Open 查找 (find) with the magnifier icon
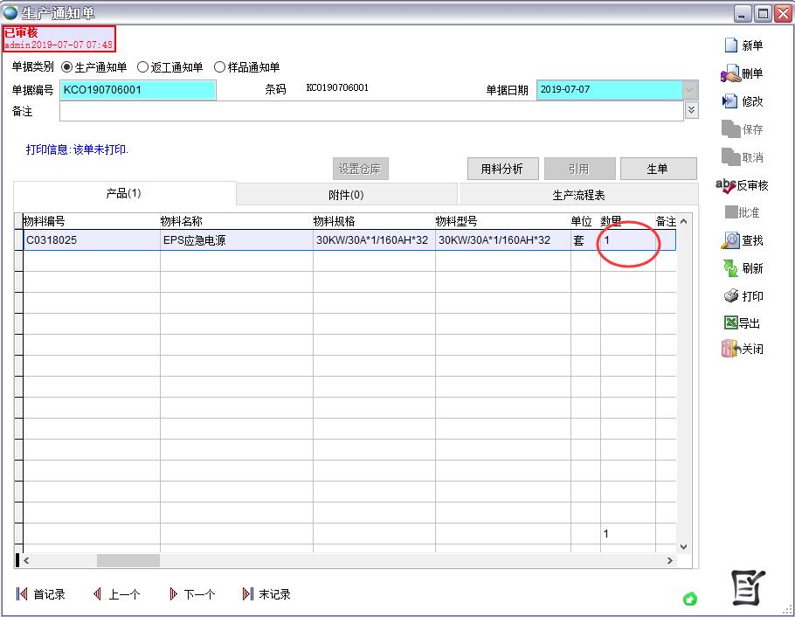The image size is (795, 617). (x=730, y=240)
